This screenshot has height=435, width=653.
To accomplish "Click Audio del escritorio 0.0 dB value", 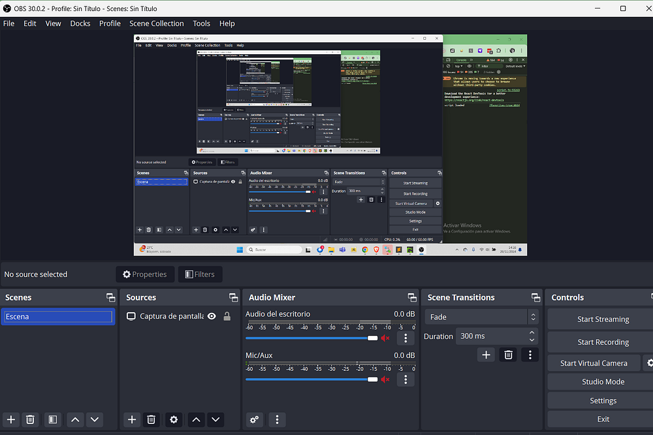I will pyautogui.click(x=404, y=314).
